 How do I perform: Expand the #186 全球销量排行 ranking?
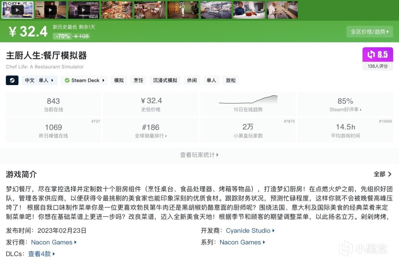click(x=151, y=130)
